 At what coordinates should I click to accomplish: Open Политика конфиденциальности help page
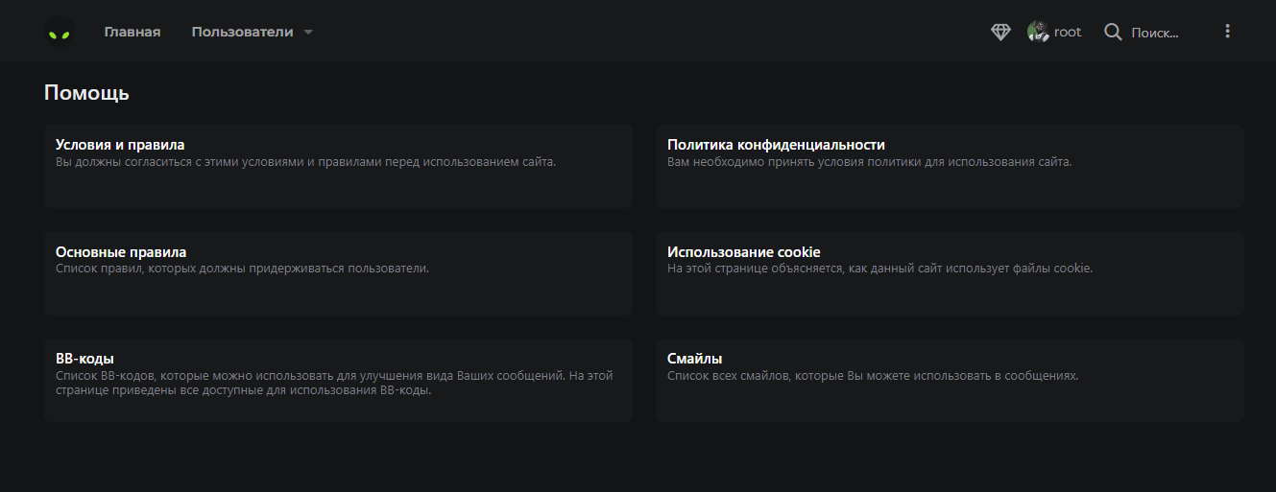pos(776,145)
